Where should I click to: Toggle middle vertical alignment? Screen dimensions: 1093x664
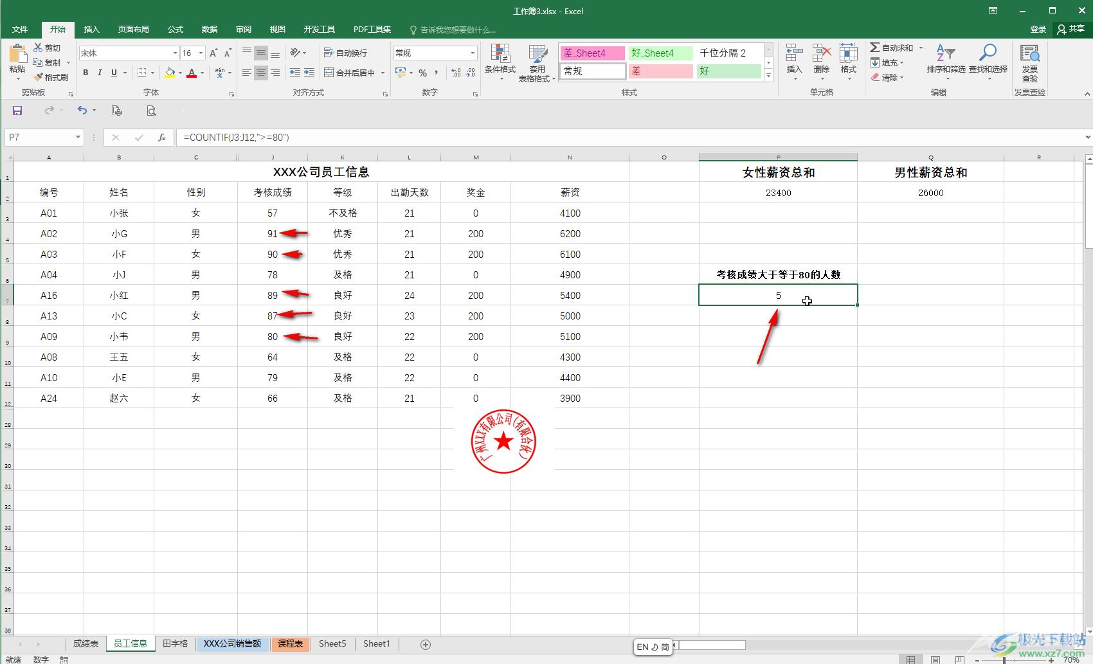(261, 53)
